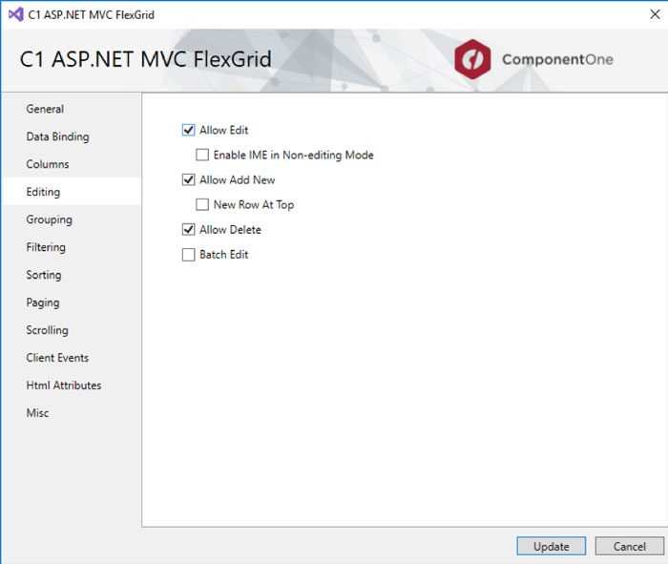Screen dimensions: 668x564
Task: Enable the Batch Edit checkbox
Action: [188, 254]
